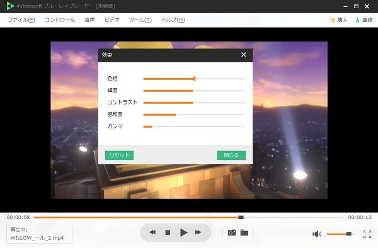Open the snapshot folder icon

pyautogui.click(x=244, y=233)
